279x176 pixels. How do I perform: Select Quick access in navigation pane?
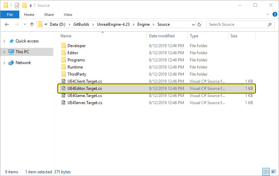pyautogui.click(x=27, y=41)
